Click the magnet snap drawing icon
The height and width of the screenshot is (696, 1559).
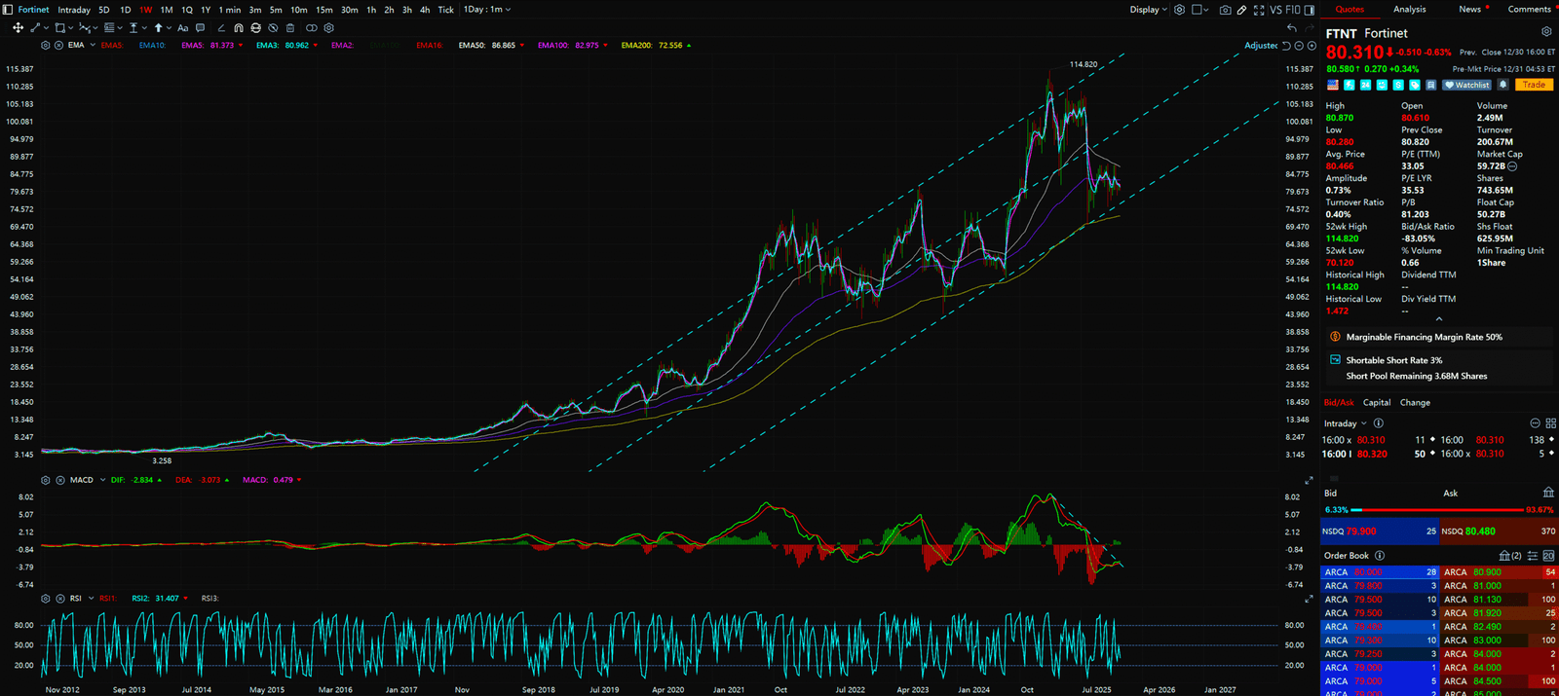pyautogui.click(x=239, y=28)
